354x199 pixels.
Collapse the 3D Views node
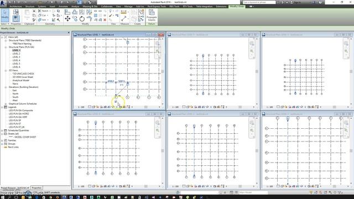click(x=6, y=70)
